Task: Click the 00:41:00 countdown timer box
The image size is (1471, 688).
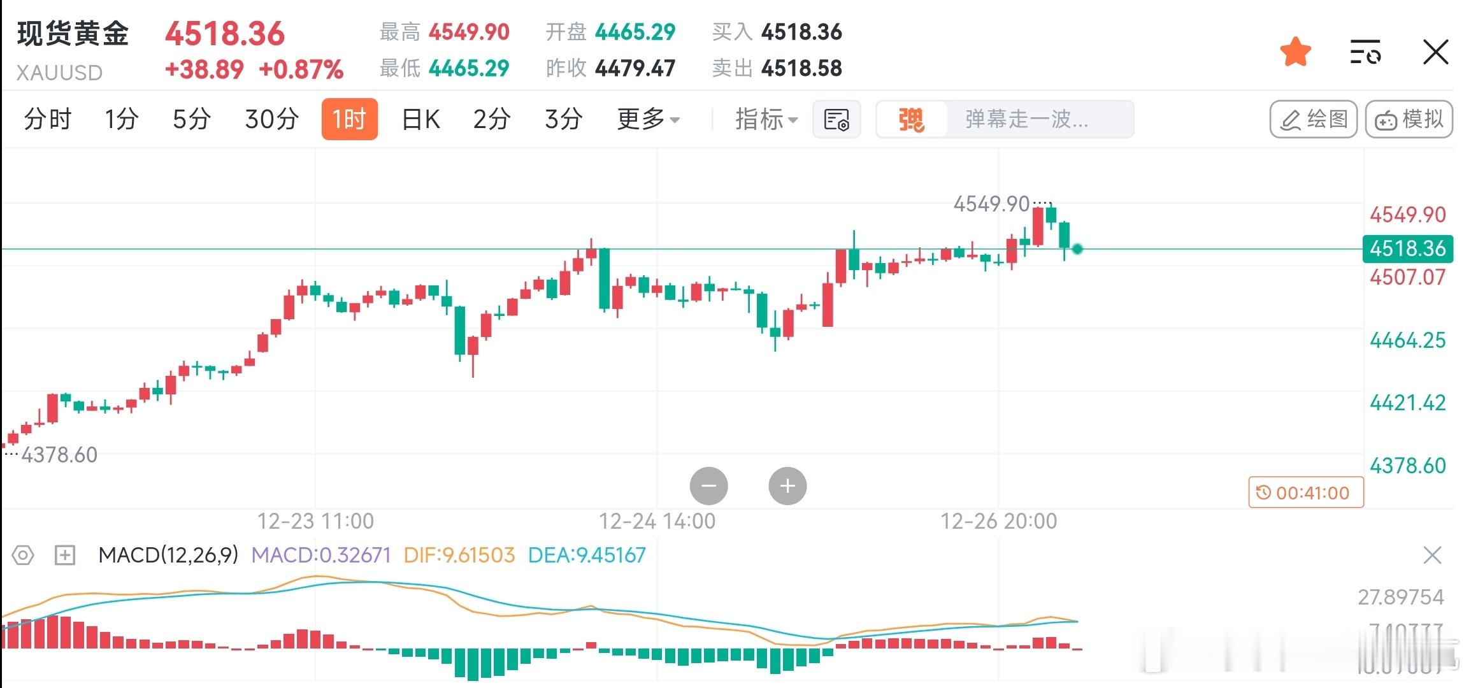Action: tap(1305, 492)
